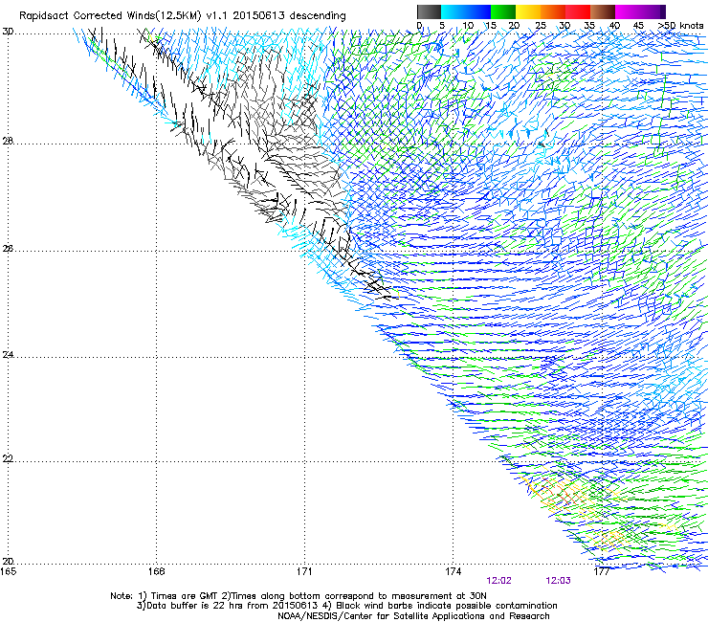
Task: Pick the green 15-20 knots color segment
Action: click(503, 11)
